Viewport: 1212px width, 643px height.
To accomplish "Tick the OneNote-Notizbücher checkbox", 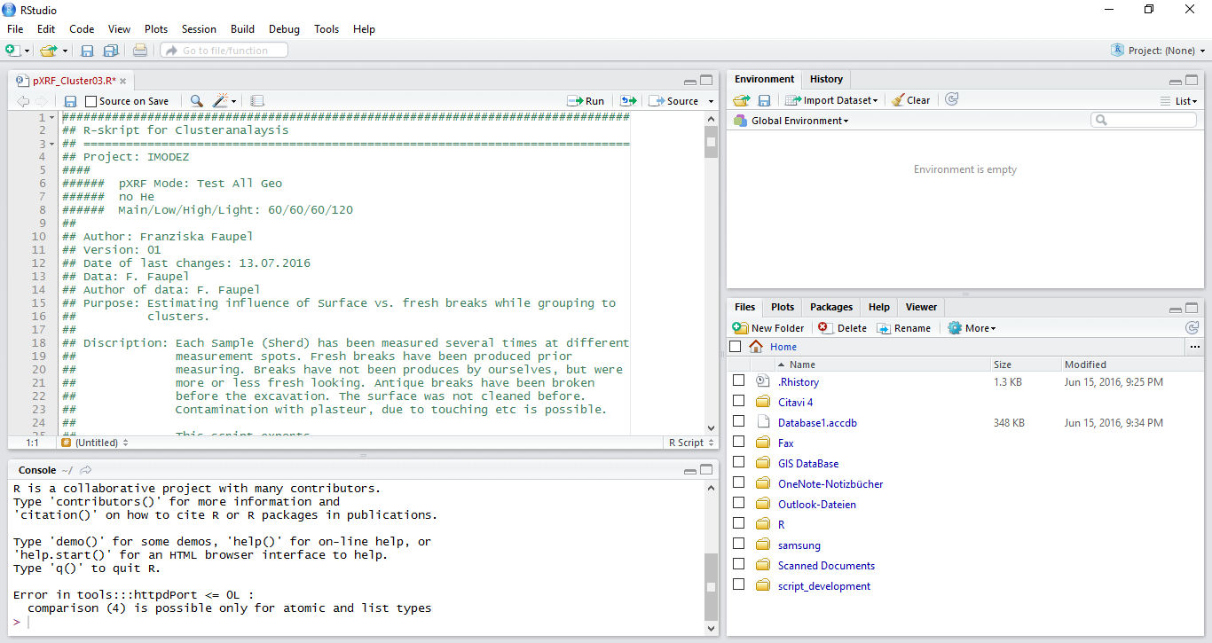I will [x=738, y=482].
